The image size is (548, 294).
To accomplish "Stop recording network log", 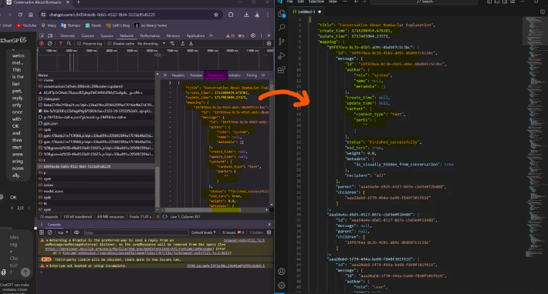I will [x=42, y=44].
